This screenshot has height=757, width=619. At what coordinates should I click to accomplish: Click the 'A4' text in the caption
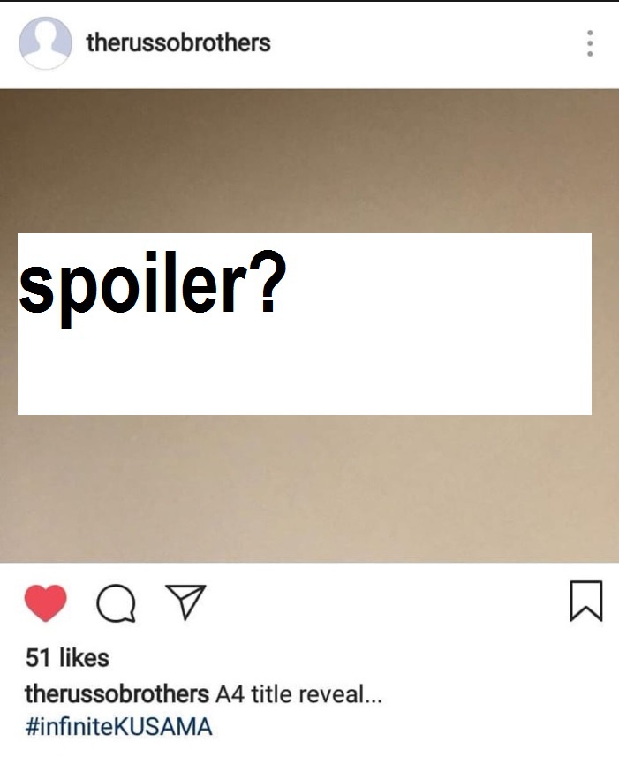230,694
